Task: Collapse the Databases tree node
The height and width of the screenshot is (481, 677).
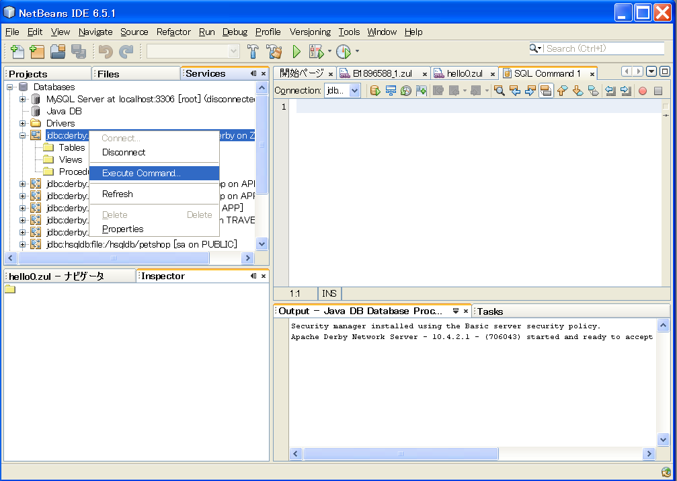Action: coord(10,87)
